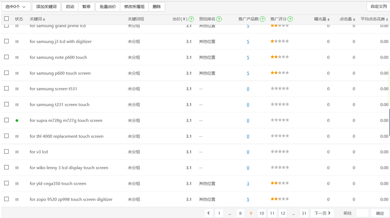Screen dimensions: 390x218
Task: Open the 选中0个 selection dropdown
Action: click(16, 7)
